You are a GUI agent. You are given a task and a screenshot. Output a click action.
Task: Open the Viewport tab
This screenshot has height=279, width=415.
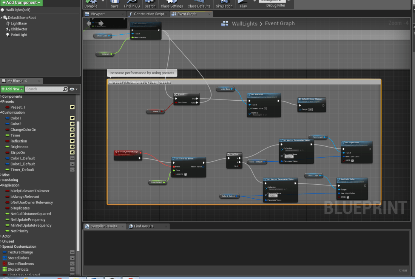click(97, 14)
